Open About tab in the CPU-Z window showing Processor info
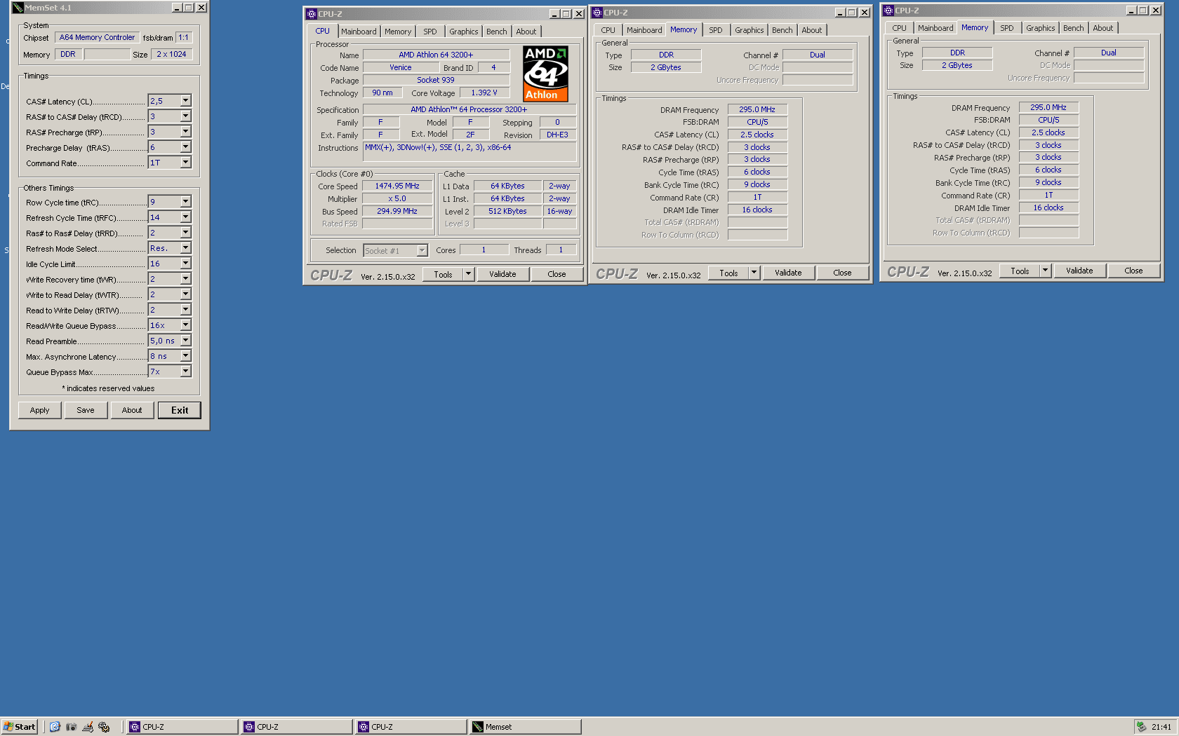 pos(526,32)
